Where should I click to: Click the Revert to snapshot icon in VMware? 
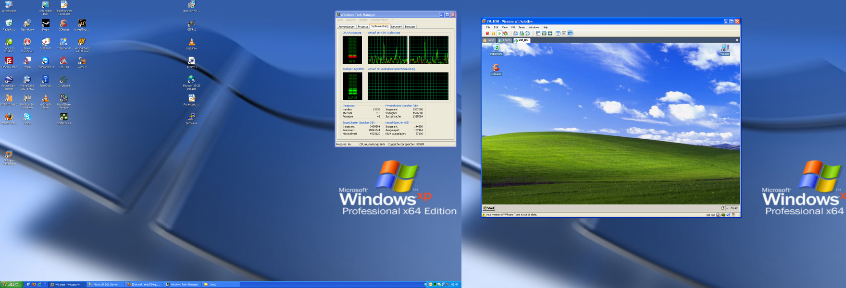coord(522,33)
